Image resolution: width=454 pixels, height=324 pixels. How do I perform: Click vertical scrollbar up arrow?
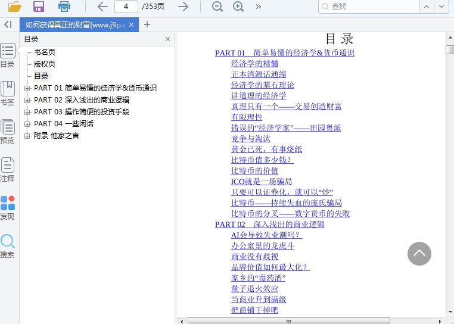pos(450,38)
